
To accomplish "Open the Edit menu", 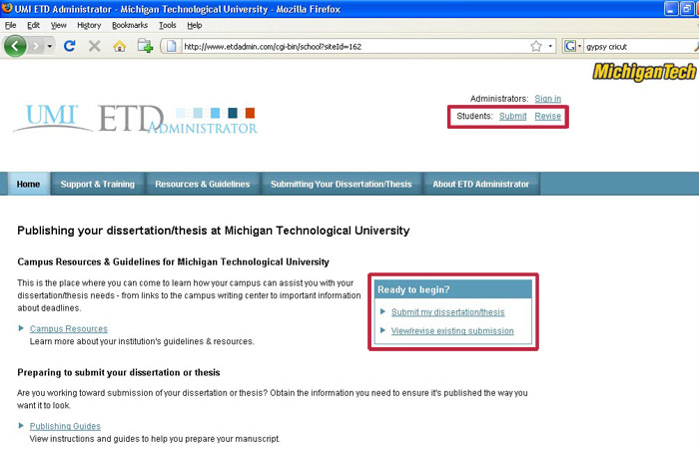I will [33, 25].
